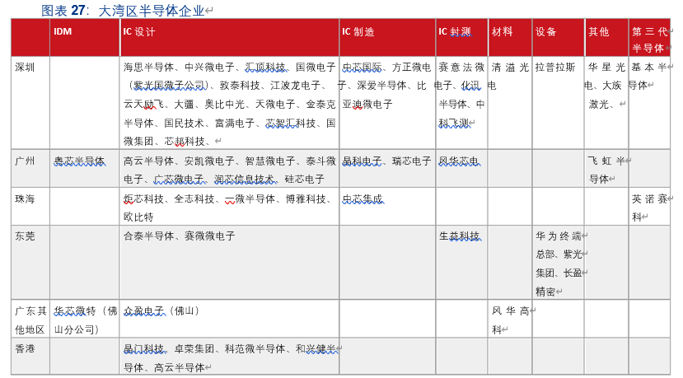Click the 飞虹半导体 cell

606,170
